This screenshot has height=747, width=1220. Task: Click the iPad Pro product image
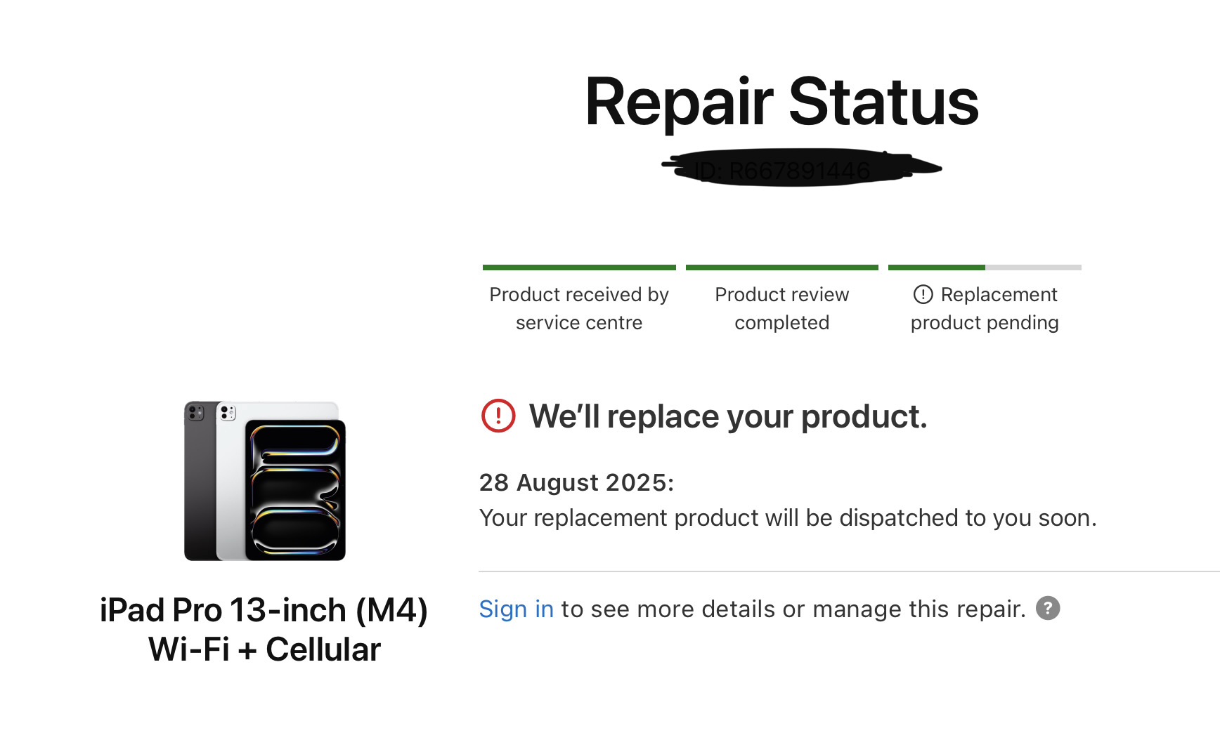265,481
